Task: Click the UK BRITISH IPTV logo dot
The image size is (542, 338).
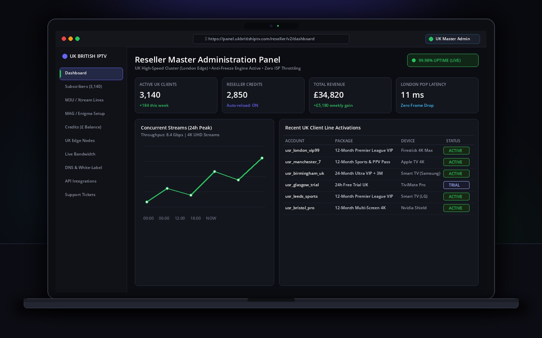Action: tap(65, 56)
